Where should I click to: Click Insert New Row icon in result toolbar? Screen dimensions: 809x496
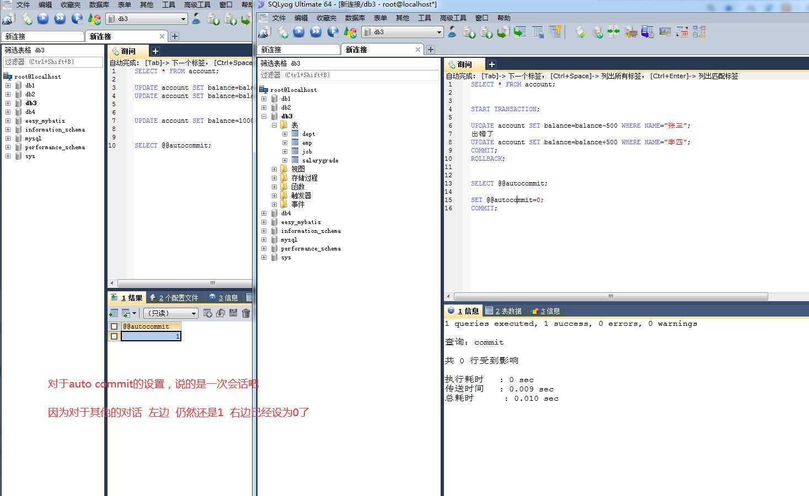tap(207, 313)
